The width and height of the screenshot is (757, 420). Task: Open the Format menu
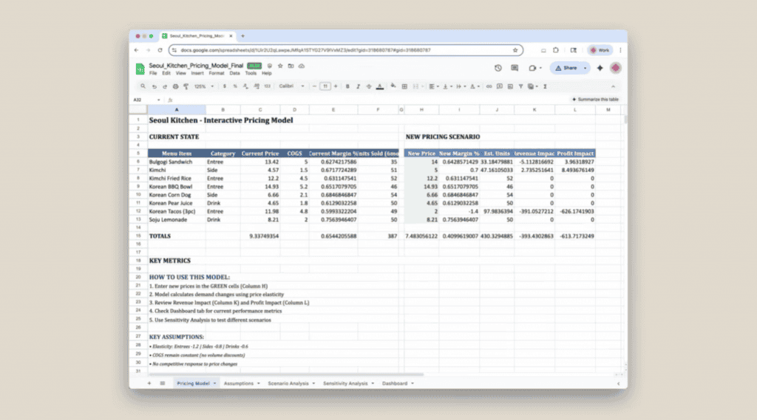coord(216,73)
